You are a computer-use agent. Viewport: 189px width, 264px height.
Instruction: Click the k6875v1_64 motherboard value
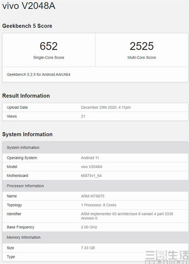click(x=91, y=176)
